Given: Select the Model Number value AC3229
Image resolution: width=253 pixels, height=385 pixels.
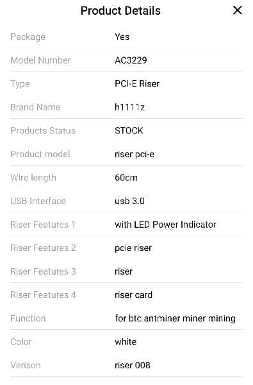Looking at the screenshot, I should (131, 60).
